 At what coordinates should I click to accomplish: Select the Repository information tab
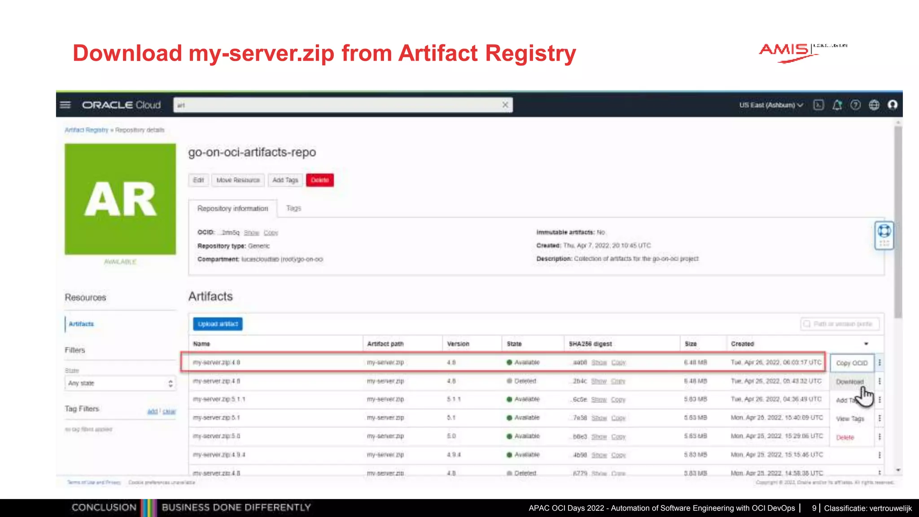point(232,209)
